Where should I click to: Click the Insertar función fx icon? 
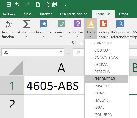pos(8,24)
